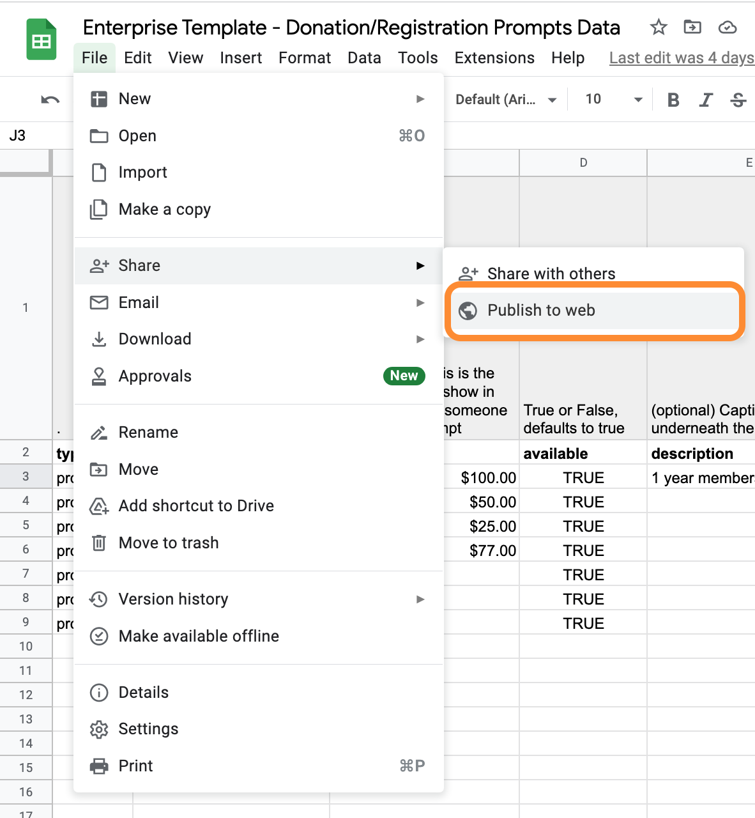Toggle italic formatting
This screenshot has height=818, width=755.
click(706, 100)
